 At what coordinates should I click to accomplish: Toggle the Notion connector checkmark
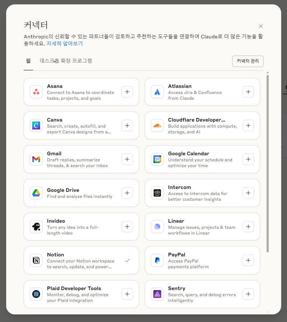(127, 260)
